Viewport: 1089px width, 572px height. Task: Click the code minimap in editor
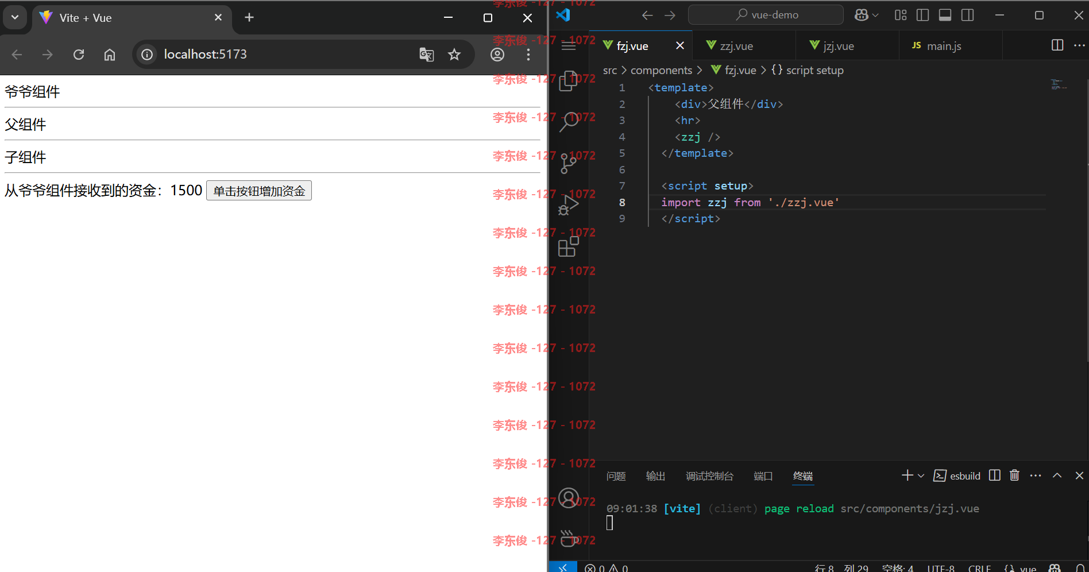(x=1058, y=85)
